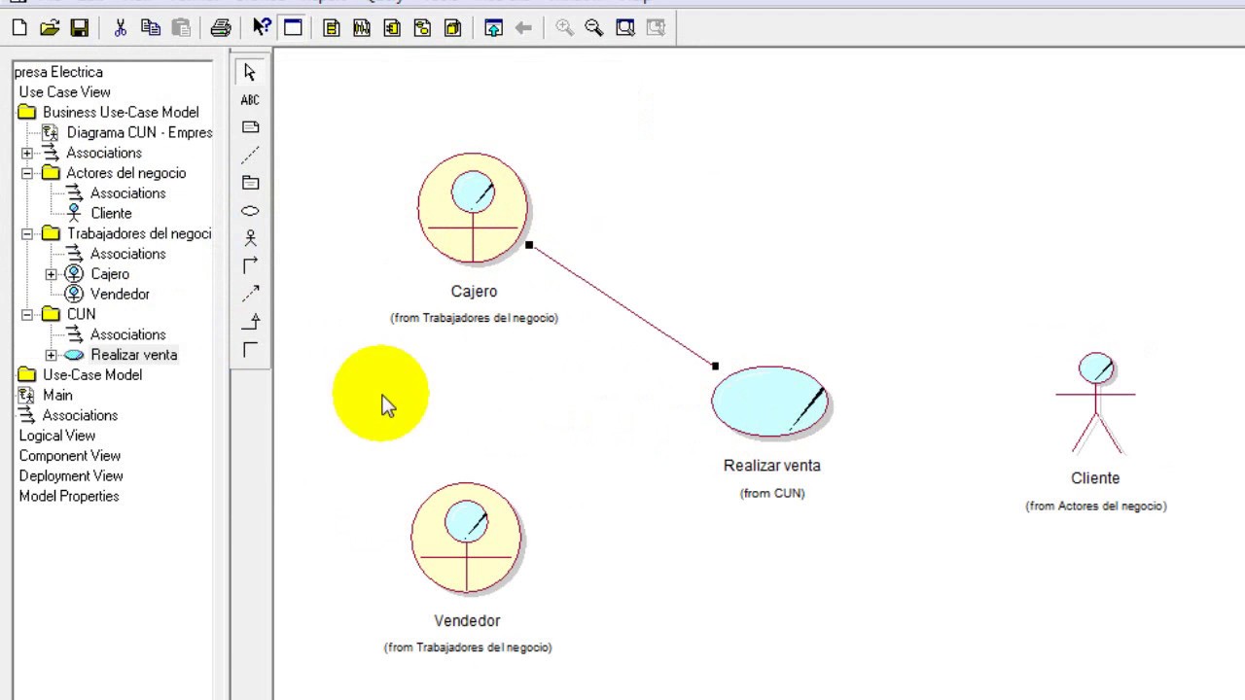Click the Browse State Machine Diagram icon
Image resolution: width=1245 pixels, height=700 pixels.
[422, 28]
